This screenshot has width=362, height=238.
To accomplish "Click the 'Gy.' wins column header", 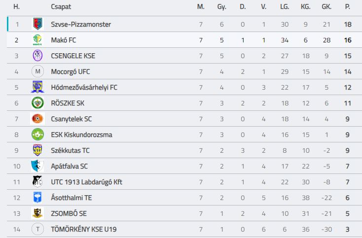I will click(221, 7).
